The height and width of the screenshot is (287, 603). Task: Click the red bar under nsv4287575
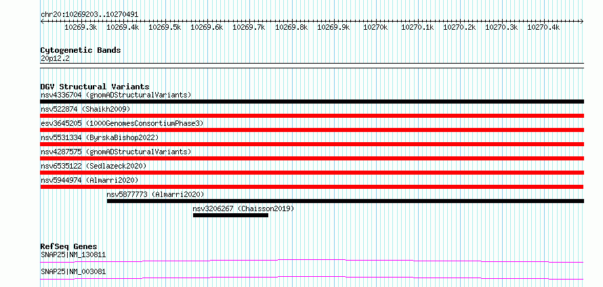(312, 158)
